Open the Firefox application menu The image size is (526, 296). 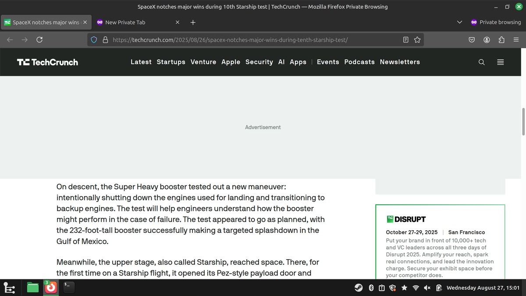coord(516,39)
